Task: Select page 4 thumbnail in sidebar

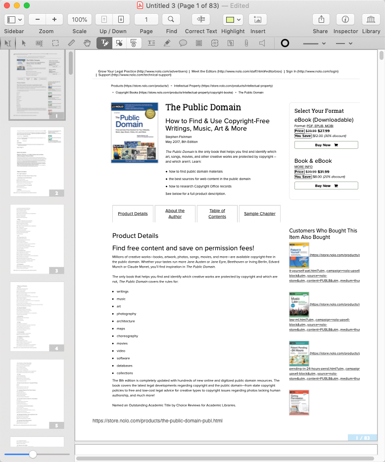Action: click(37, 317)
